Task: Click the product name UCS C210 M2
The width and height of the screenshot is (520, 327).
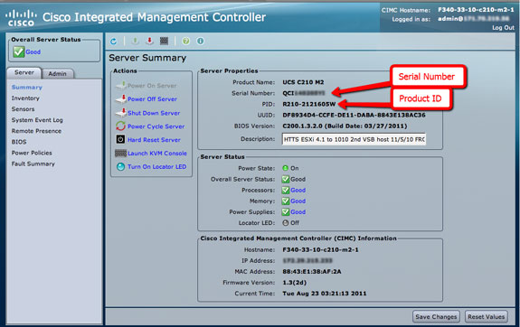Action: click(x=303, y=82)
